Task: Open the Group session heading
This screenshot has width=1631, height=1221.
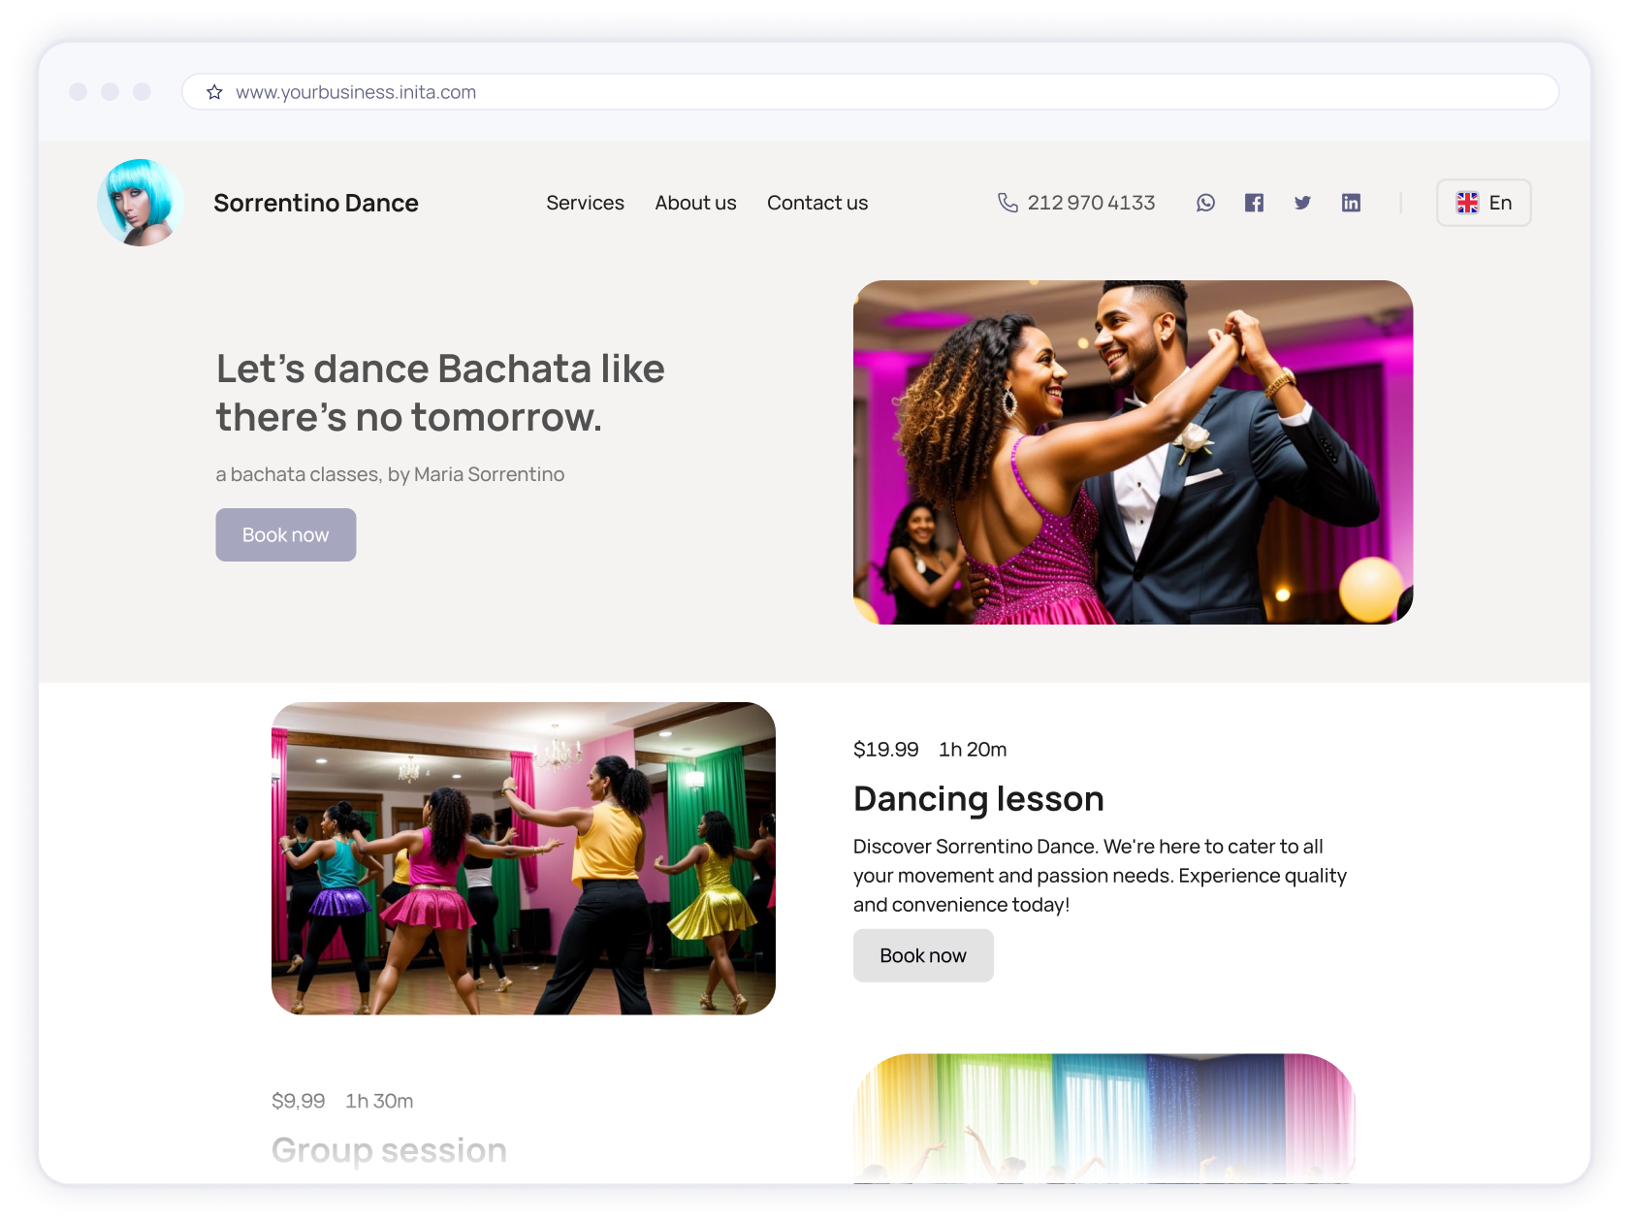Action: click(388, 1150)
